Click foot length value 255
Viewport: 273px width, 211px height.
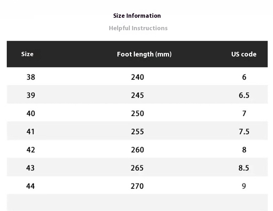[x=137, y=131]
